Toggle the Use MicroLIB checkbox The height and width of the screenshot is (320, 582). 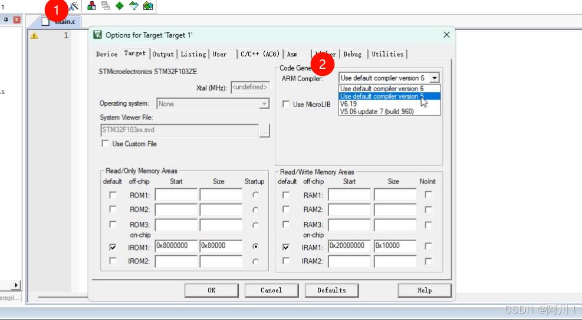tap(286, 104)
